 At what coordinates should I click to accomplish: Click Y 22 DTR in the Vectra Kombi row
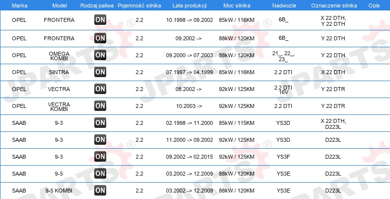(333, 106)
